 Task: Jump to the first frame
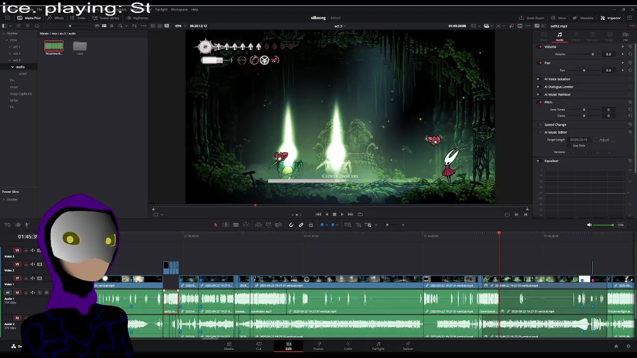[318, 214]
